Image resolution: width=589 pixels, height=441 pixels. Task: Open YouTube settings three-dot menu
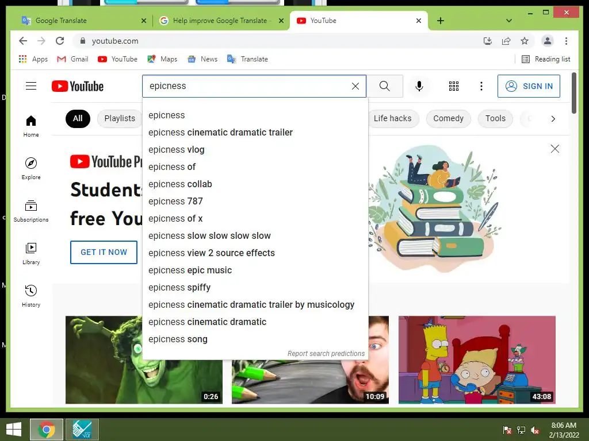point(481,86)
